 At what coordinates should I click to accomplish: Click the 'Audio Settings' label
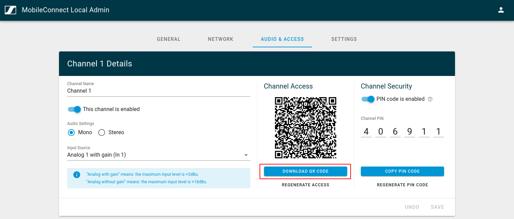(80, 124)
